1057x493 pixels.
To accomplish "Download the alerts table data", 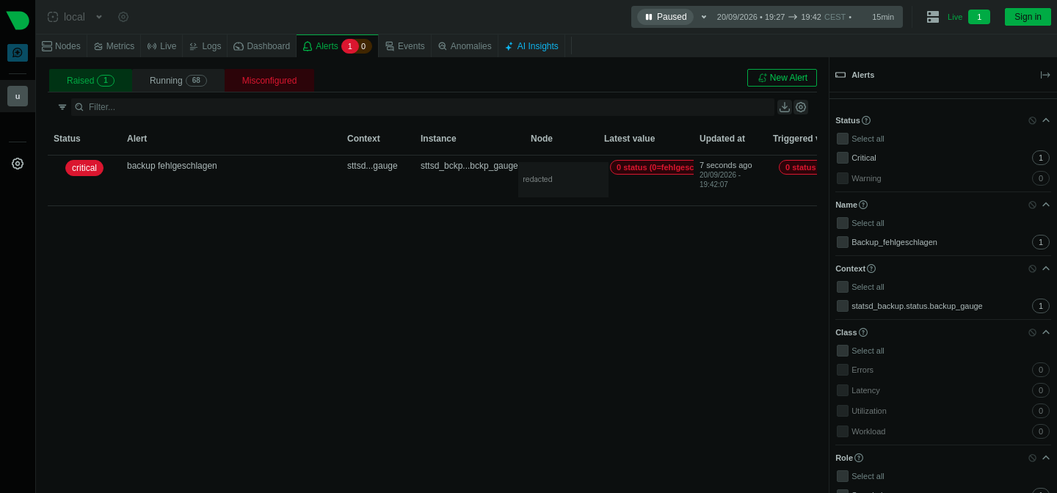I will point(785,107).
